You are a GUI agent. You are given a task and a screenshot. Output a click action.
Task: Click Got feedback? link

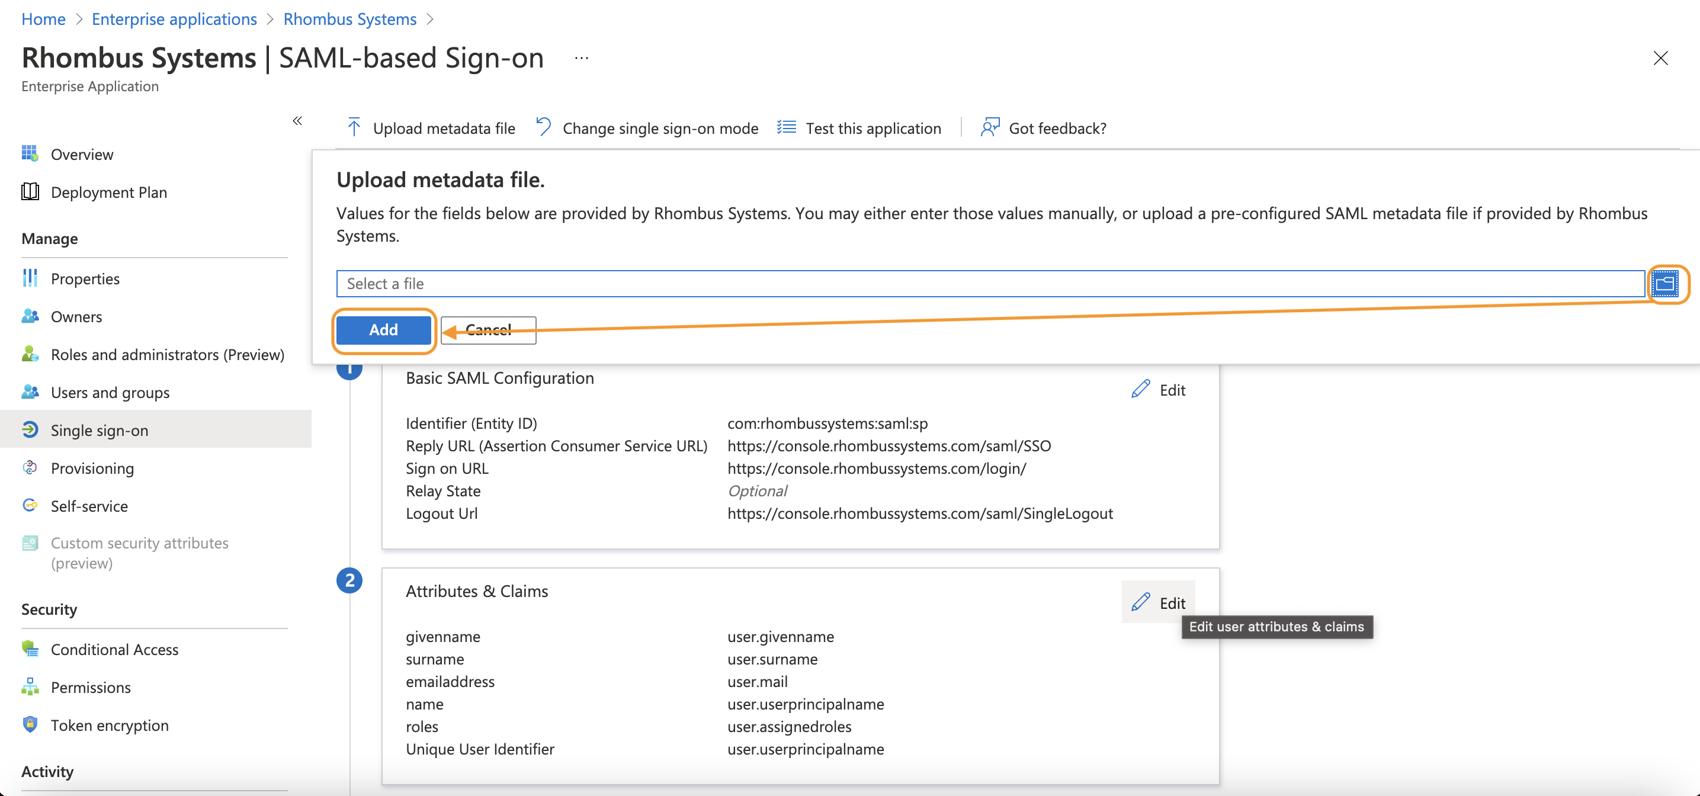click(x=1057, y=128)
